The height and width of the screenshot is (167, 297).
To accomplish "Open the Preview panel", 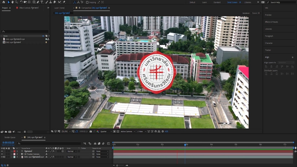I will point(268,15).
